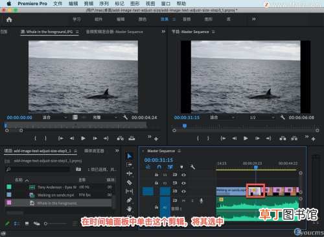
Task: Mute audio track with M button
Action: (183, 201)
